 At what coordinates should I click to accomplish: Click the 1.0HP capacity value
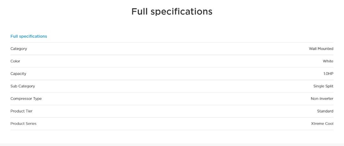(328, 74)
